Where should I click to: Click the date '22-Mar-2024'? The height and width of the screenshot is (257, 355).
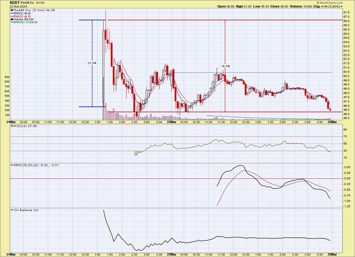[18, 6]
